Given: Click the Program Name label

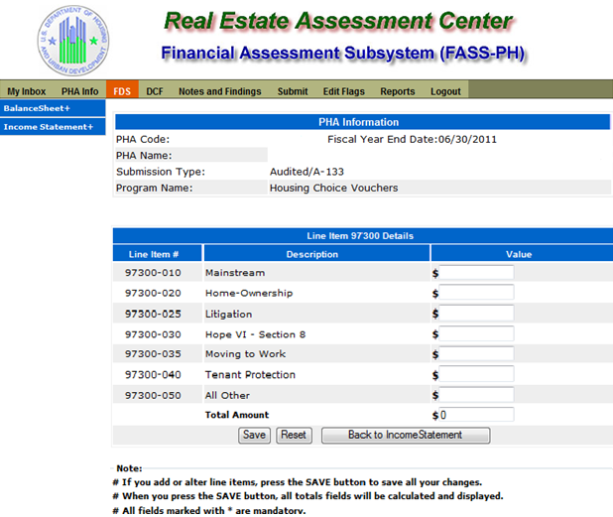Looking at the screenshot, I should (x=155, y=189).
